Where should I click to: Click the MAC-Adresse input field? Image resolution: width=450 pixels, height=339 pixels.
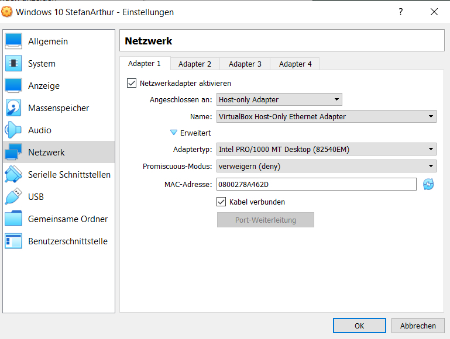point(316,184)
